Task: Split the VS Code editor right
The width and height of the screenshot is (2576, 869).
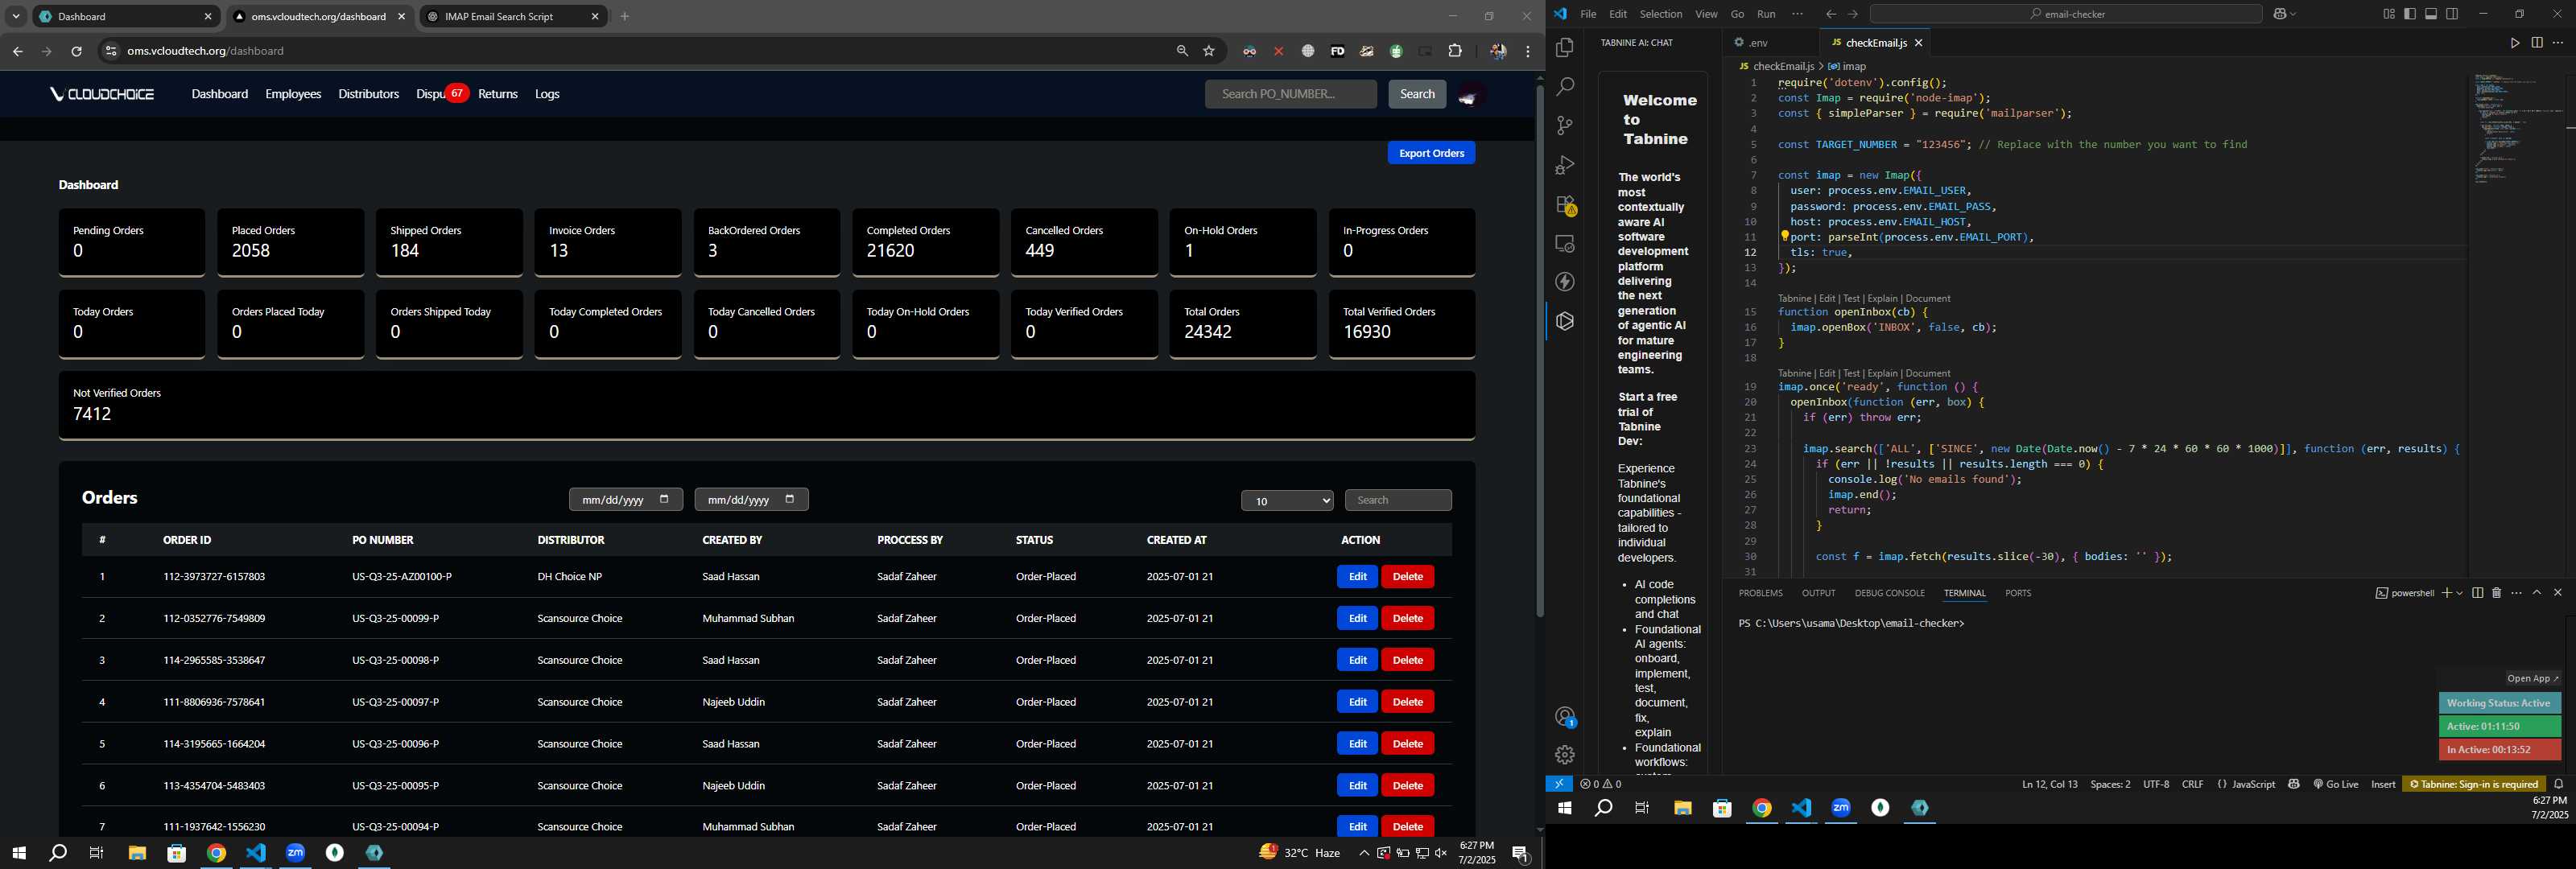Action: pos(2537,43)
